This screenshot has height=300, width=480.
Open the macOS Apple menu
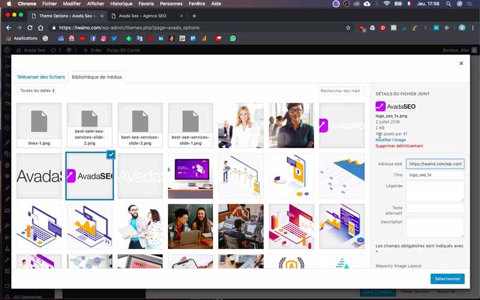tap(9, 4)
